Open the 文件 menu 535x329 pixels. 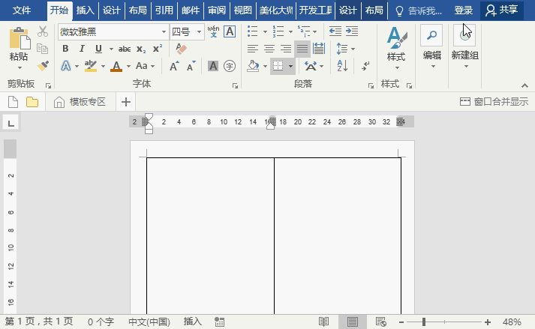pyautogui.click(x=22, y=10)
